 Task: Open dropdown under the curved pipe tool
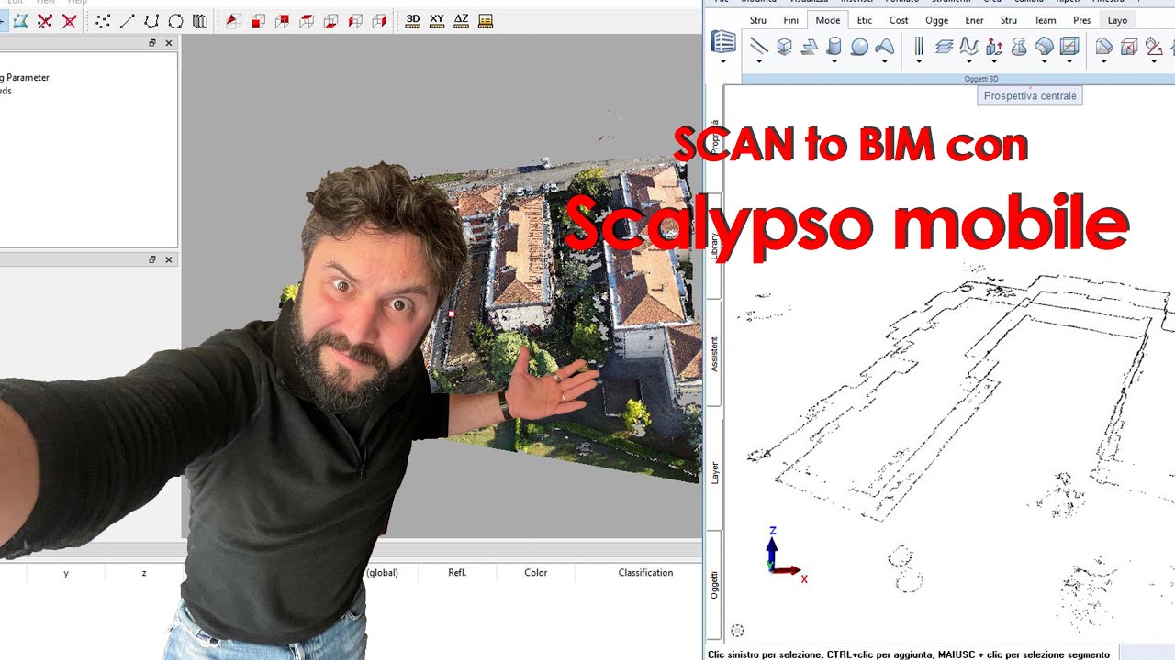point(1044,60)
